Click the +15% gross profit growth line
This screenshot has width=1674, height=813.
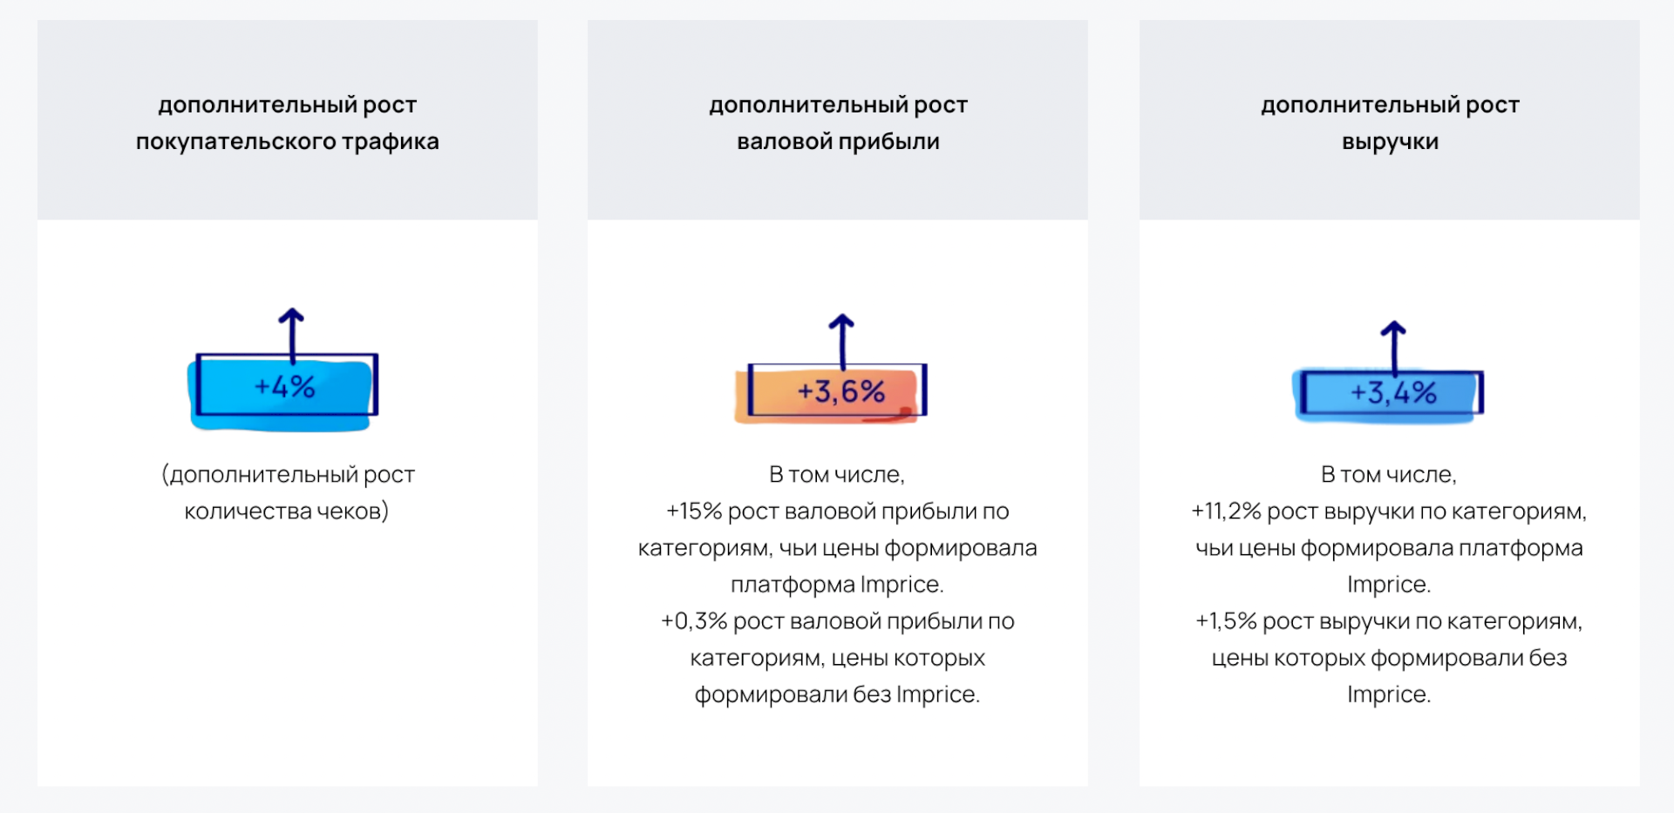coord(838,547)
